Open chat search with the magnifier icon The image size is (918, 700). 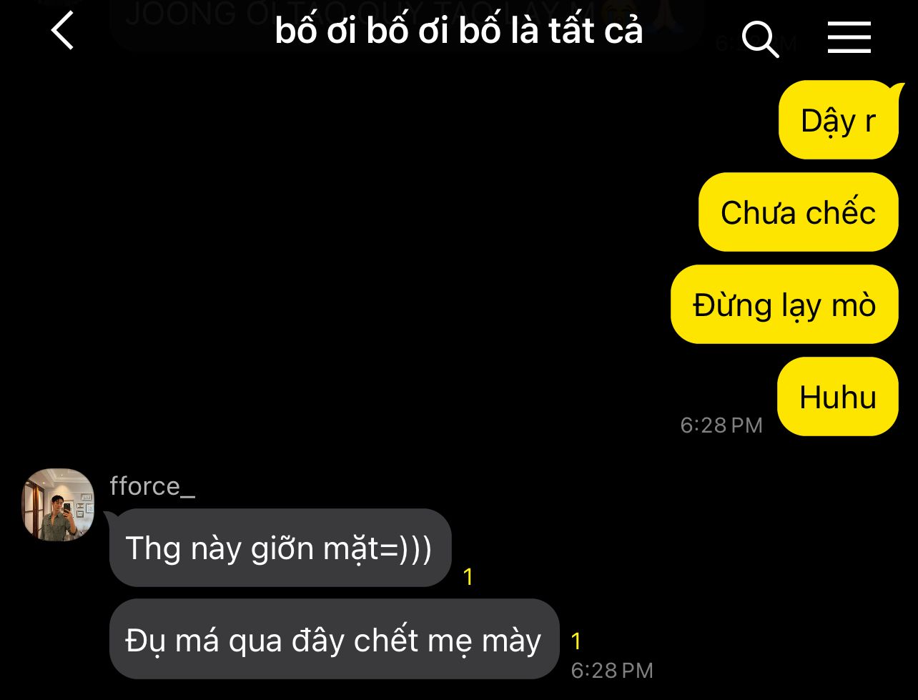760,37
